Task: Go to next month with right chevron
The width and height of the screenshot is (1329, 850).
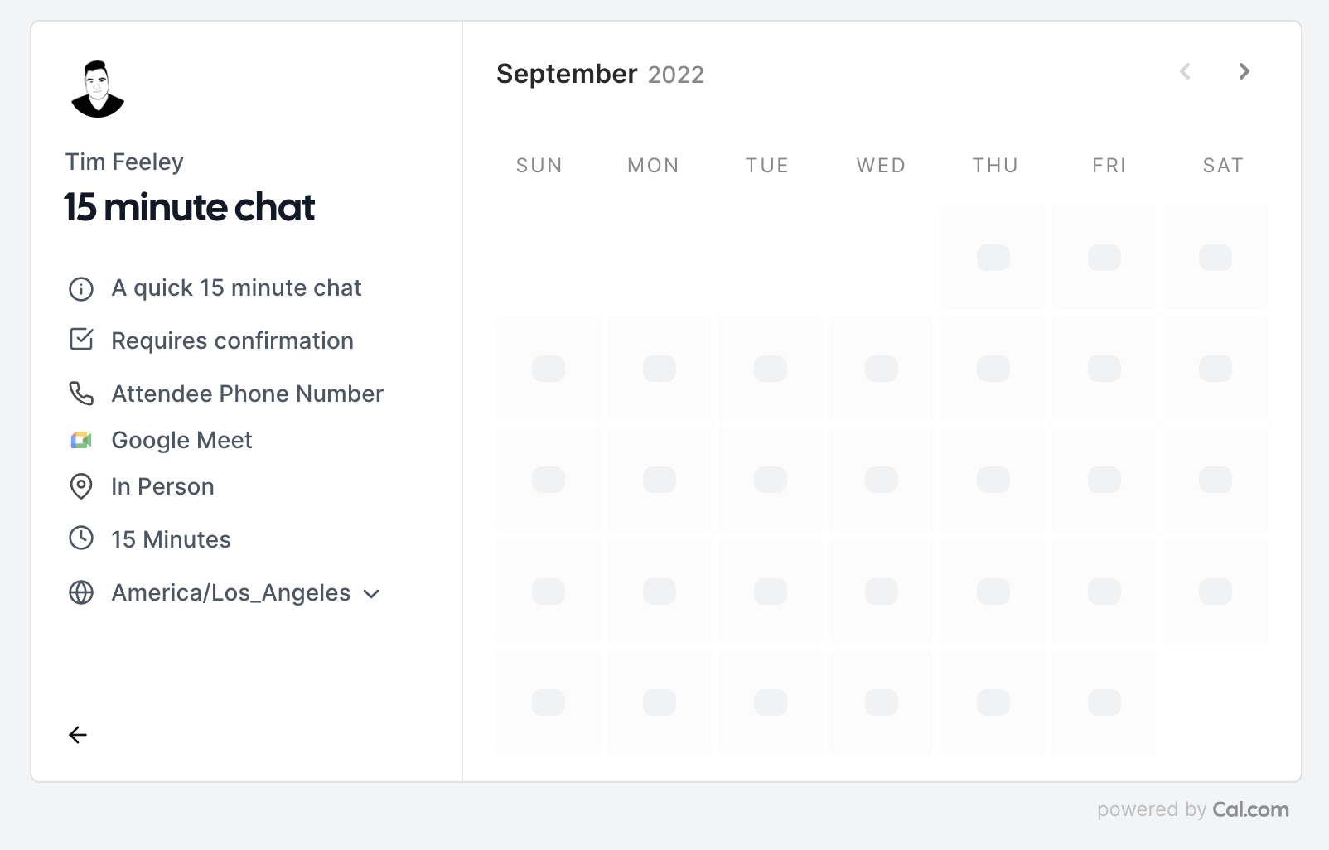Action: pyautogui.click(x=1244, y=72)
